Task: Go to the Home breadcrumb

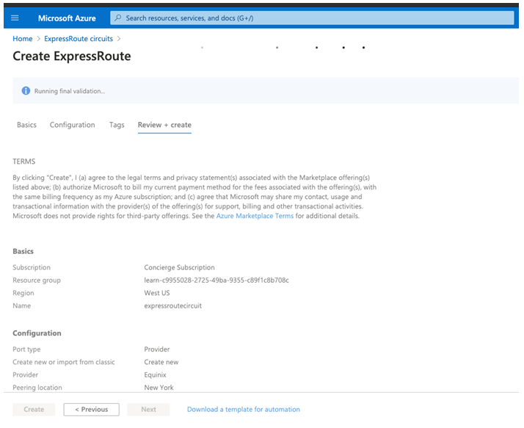Action: [x=23, y=38]
